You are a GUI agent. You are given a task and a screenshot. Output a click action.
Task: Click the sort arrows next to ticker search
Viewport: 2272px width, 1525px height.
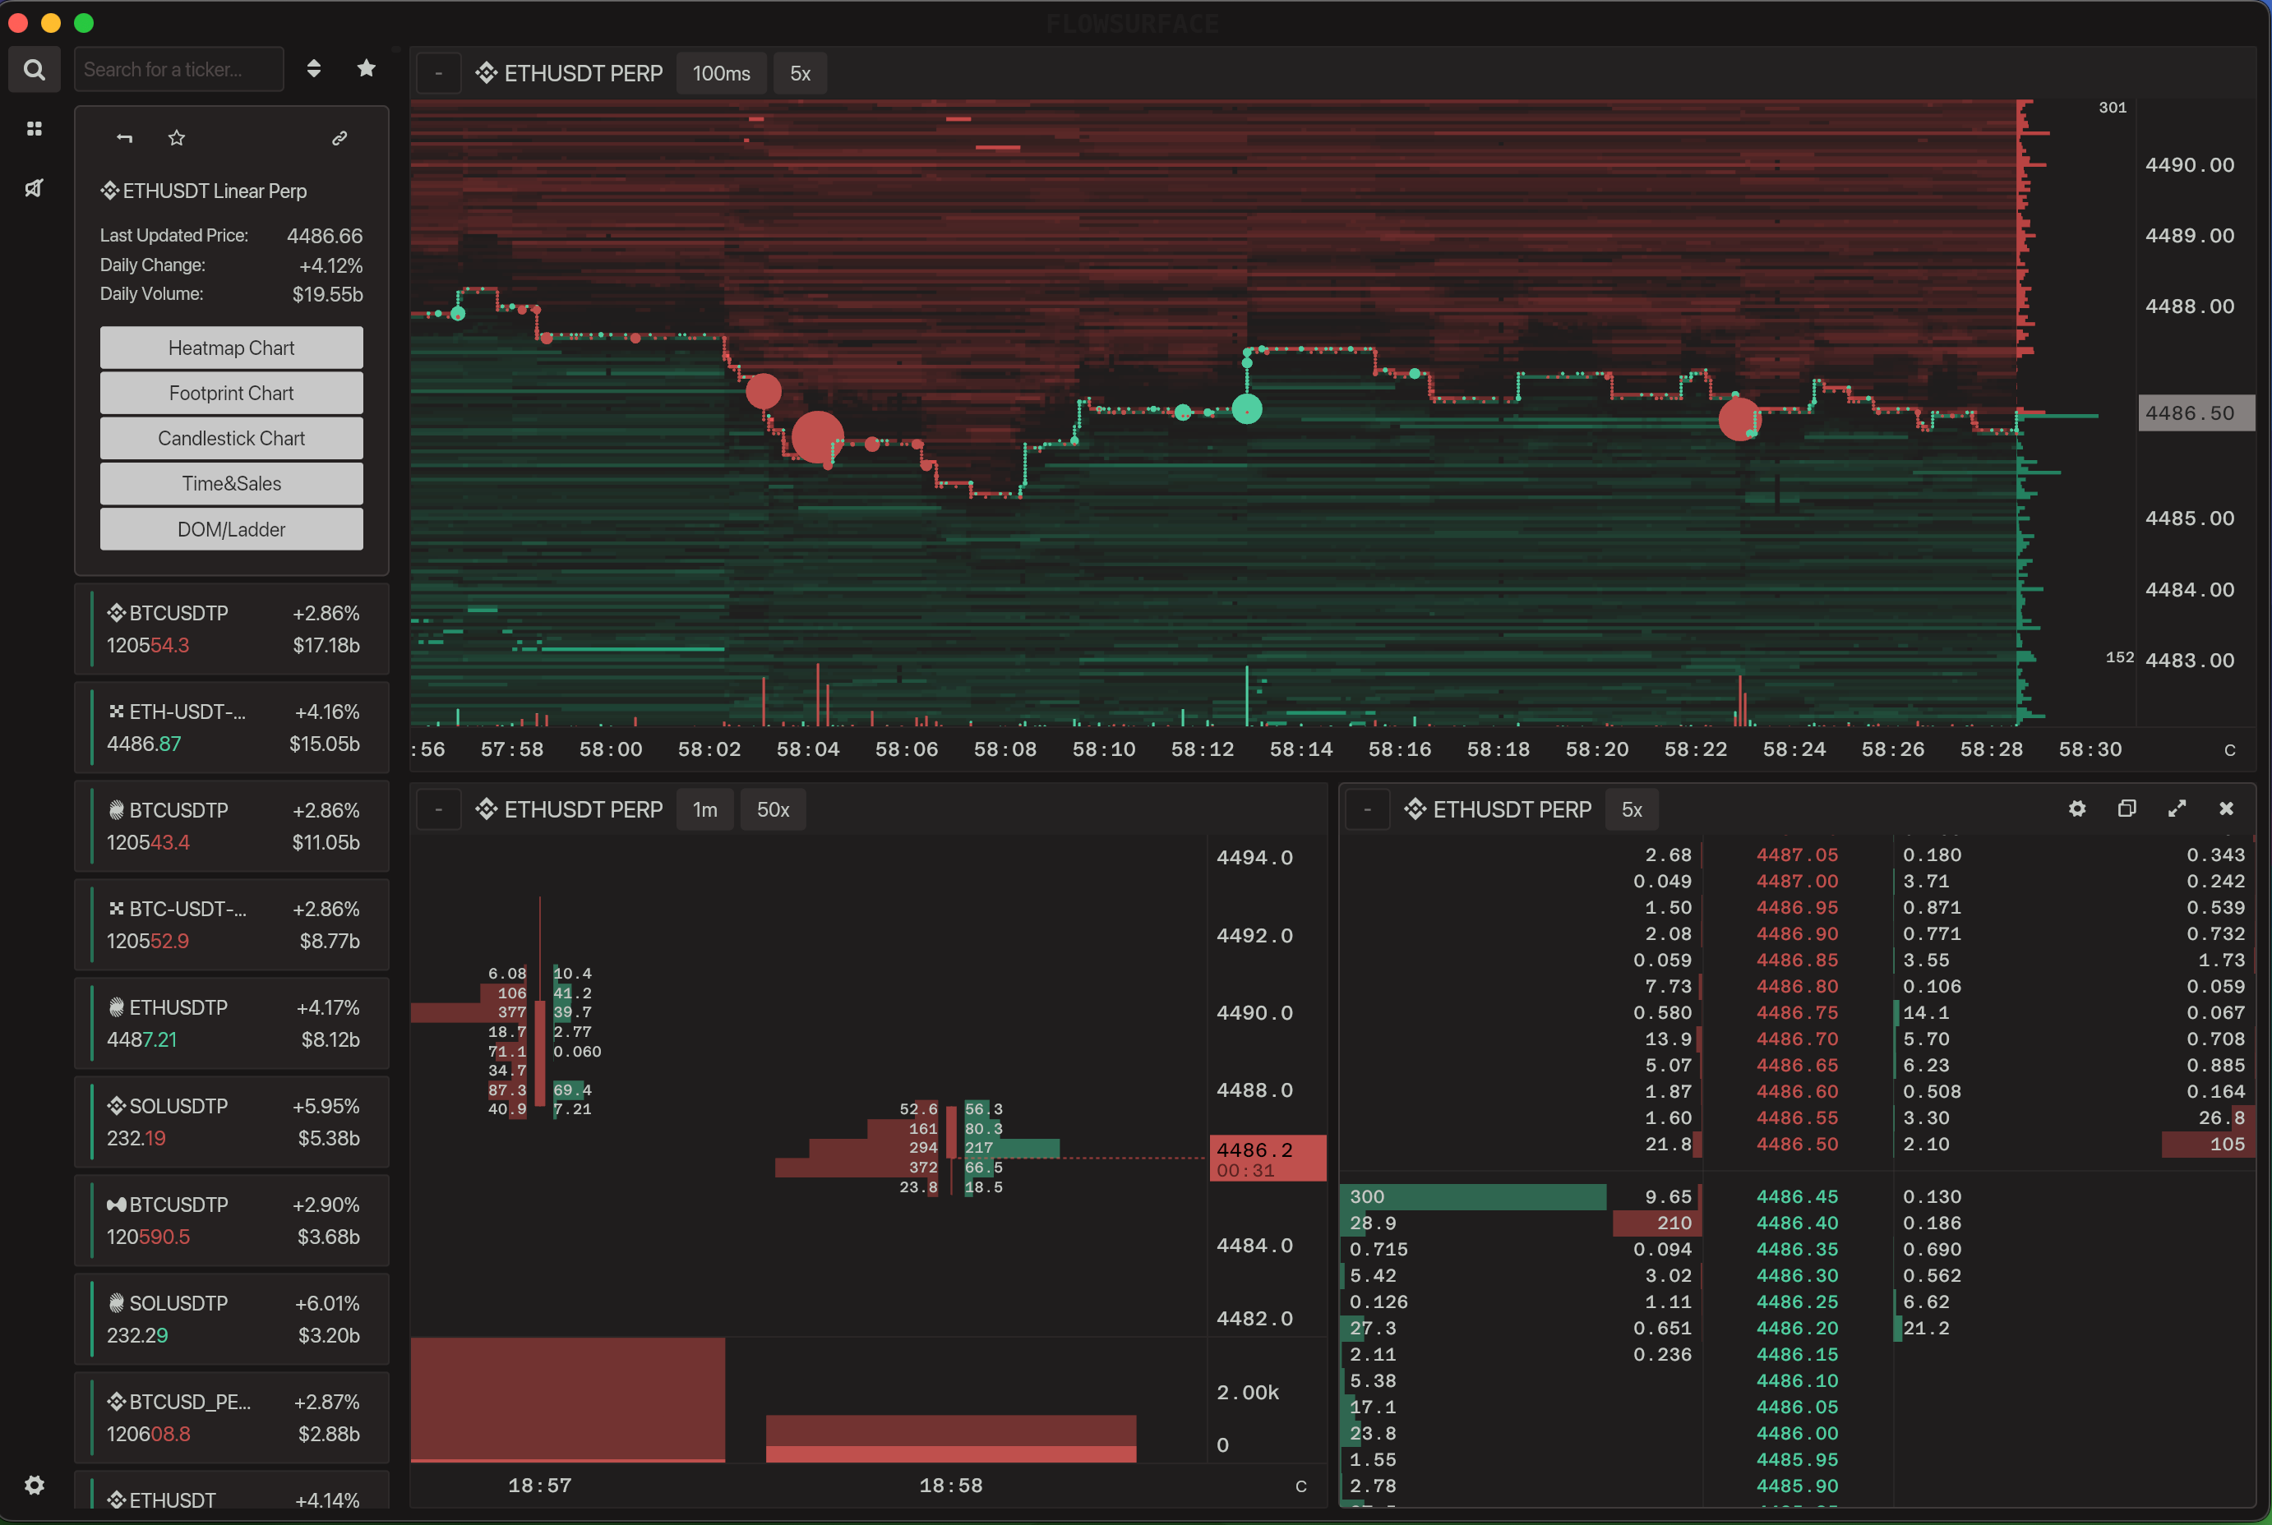click(x=313, y=68)
